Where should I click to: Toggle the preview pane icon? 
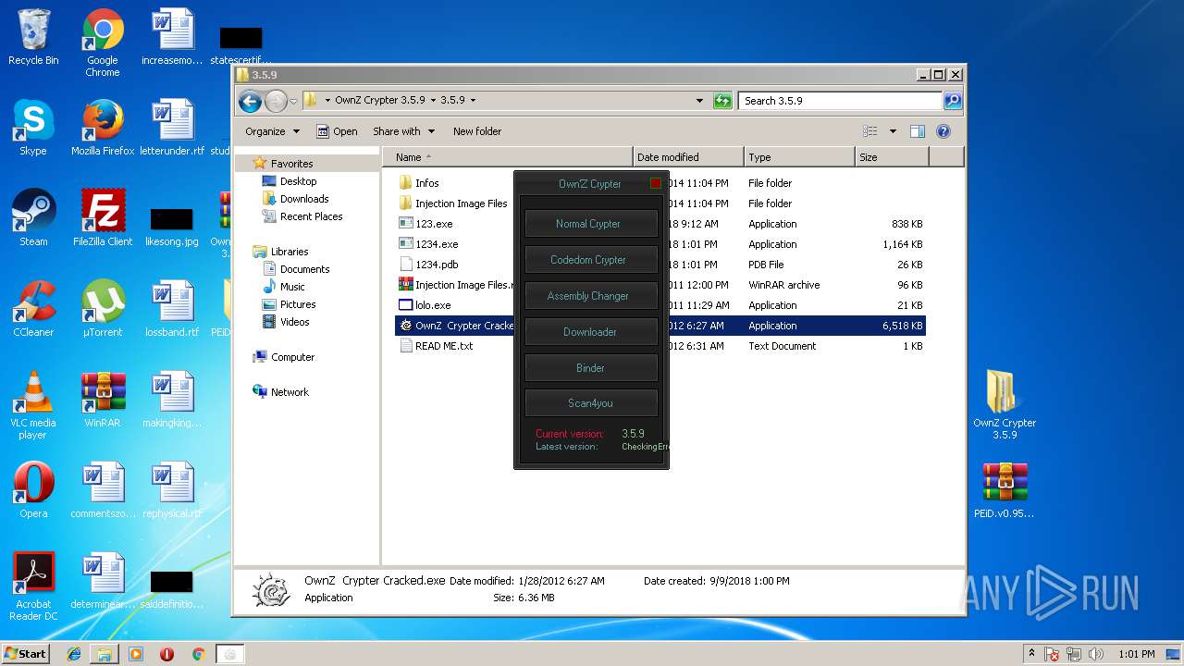click(x=918, y=131)
